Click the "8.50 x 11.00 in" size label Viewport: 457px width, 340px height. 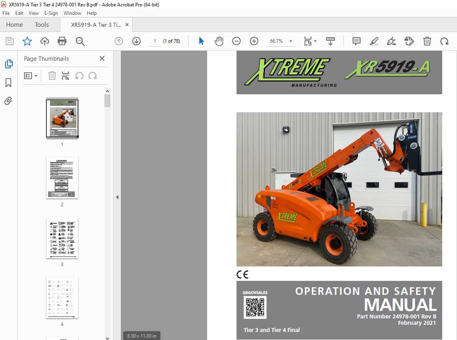pyautogui.click(x=142, y=336)
